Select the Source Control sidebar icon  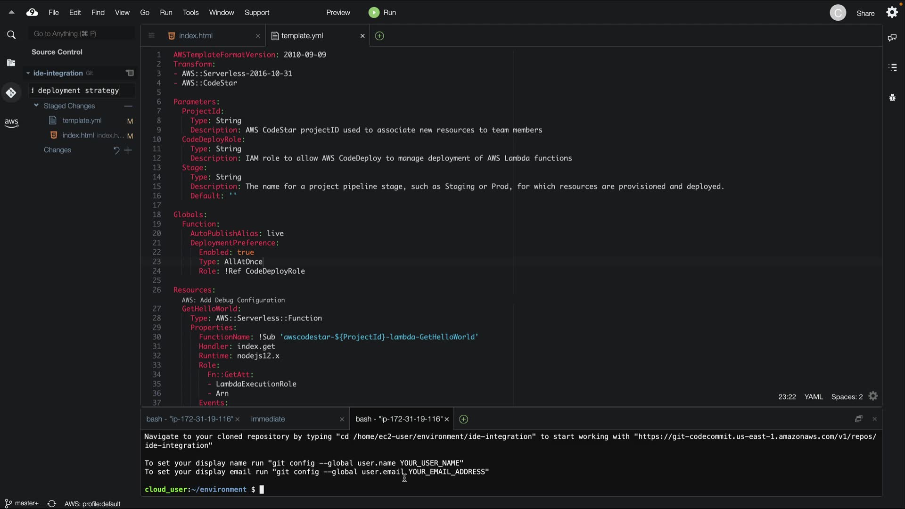pos(11,93)
